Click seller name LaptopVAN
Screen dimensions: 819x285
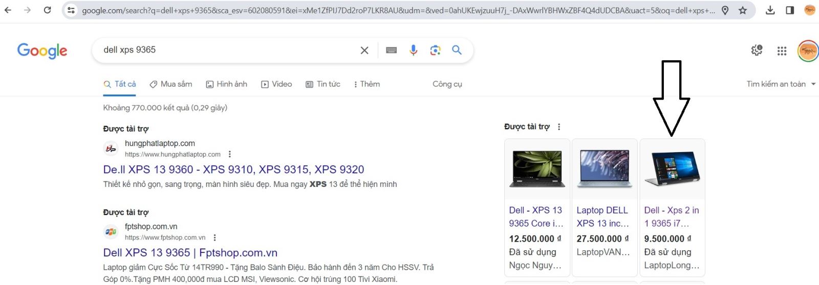coord(603,252)
